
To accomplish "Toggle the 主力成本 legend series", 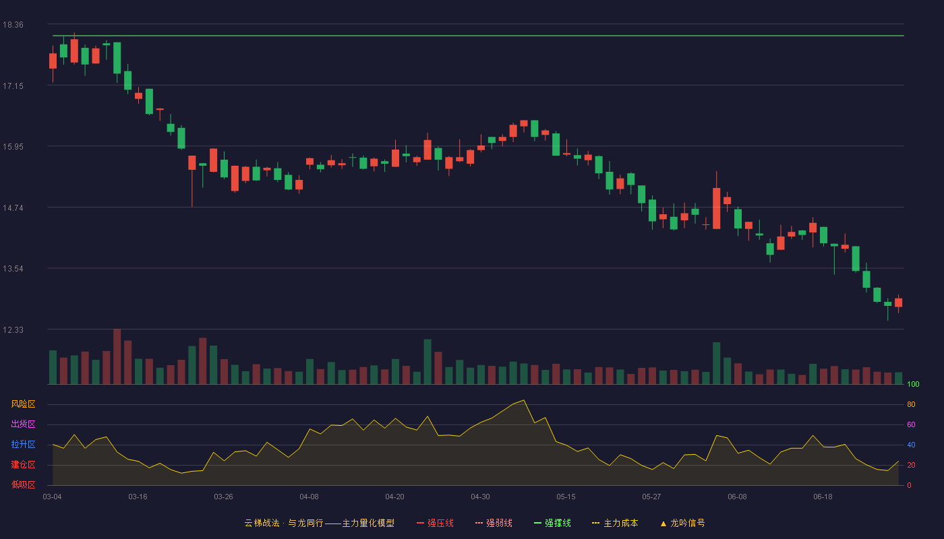I will pos(615,523).
